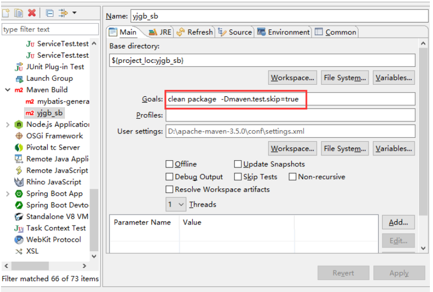433x292 pixels.
Task: Click Workspace button under Base directory
Action: [x=293, y=78]
